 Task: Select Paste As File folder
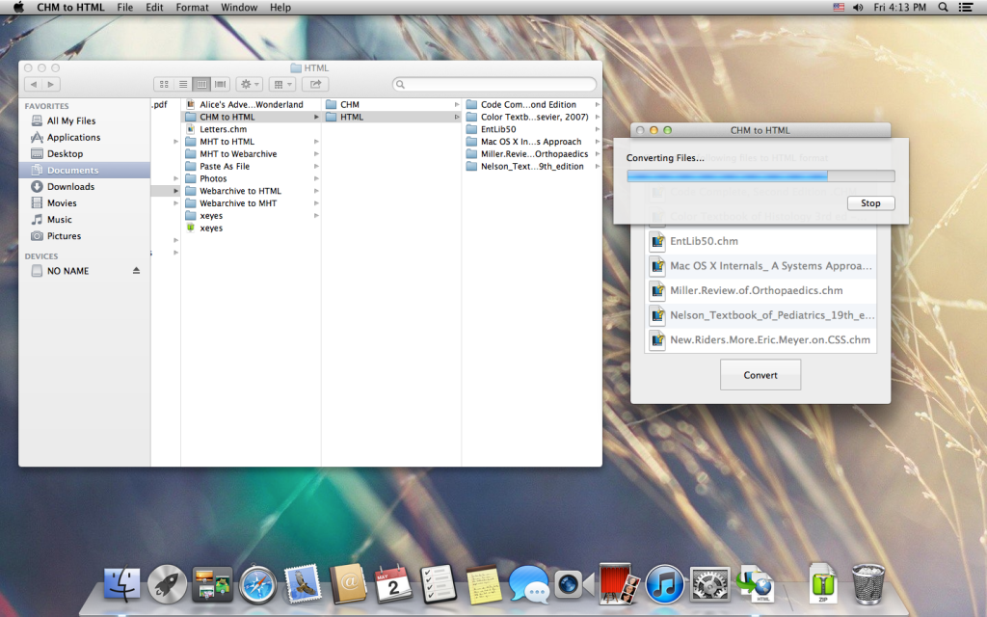[224, 166]
